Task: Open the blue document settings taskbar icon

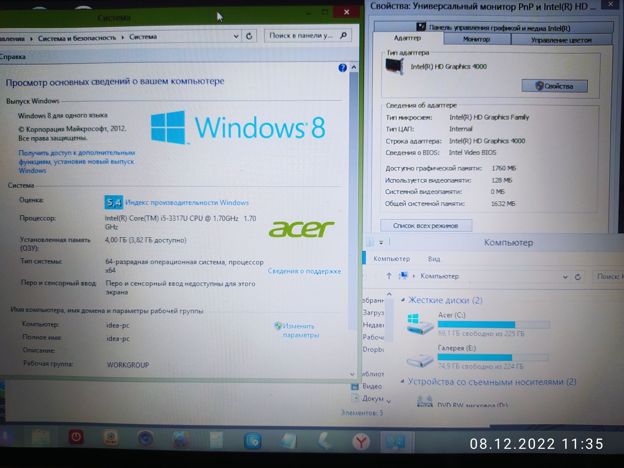Action: [252, 441]
